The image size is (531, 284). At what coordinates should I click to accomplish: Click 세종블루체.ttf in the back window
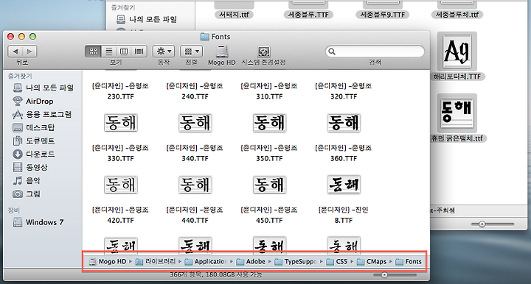(457, 15)
